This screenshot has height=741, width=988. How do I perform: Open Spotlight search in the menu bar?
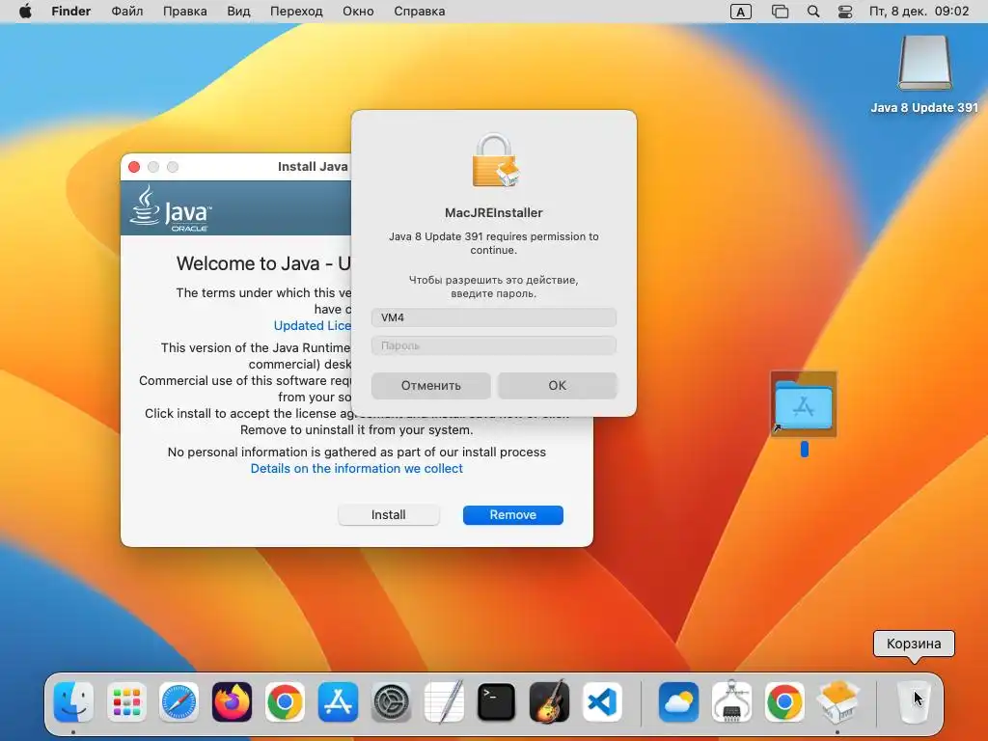point(813,12)
